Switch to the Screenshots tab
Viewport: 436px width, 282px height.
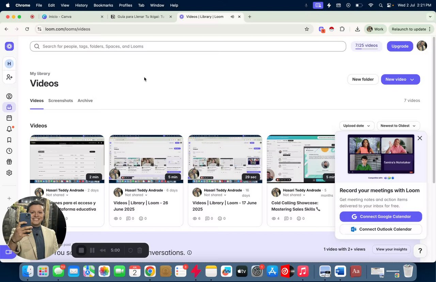[x=61, y=101]
